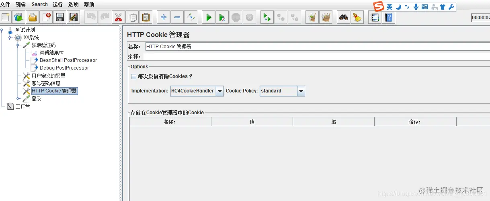Screen dimensions: 490x201
Task: Open the 文件 menu
Action: click(x=5, y=4)
